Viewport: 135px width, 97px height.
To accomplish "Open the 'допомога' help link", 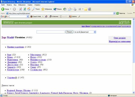I will [x=127, y=26].
